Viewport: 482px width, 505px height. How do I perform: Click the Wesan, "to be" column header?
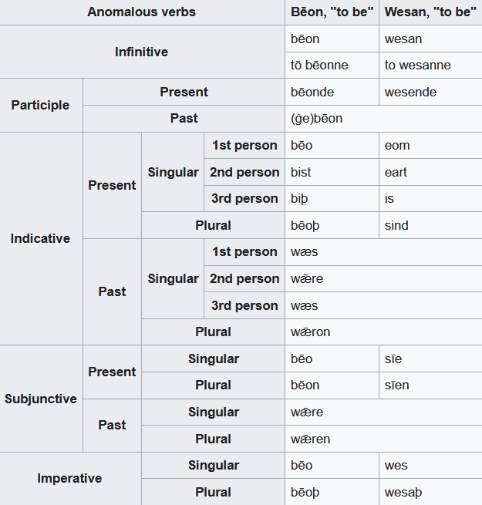(430, 12)
